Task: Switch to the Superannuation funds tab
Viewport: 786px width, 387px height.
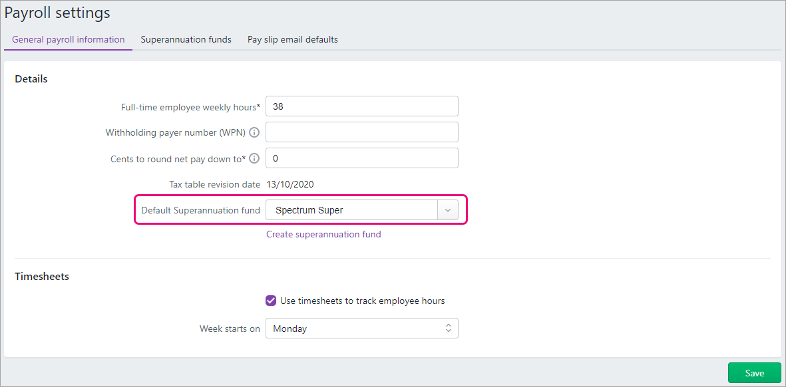Action: click(x=186, y=39)
